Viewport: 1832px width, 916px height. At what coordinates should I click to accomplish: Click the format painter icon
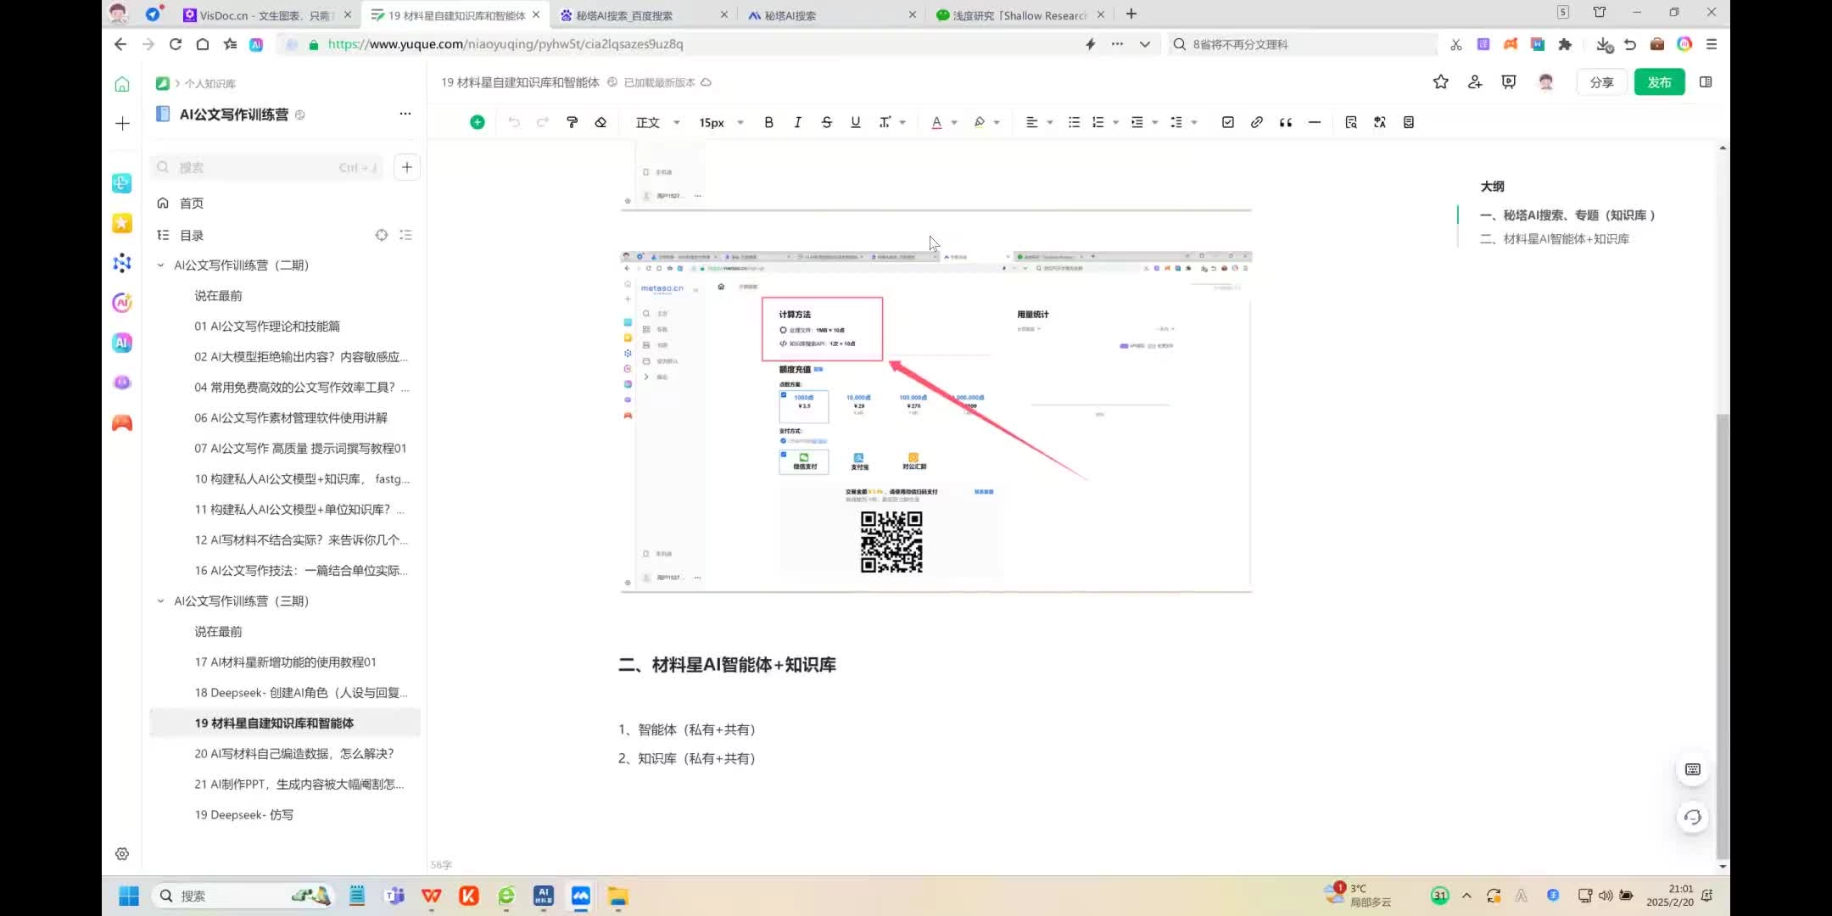click(x=572, y=122)
